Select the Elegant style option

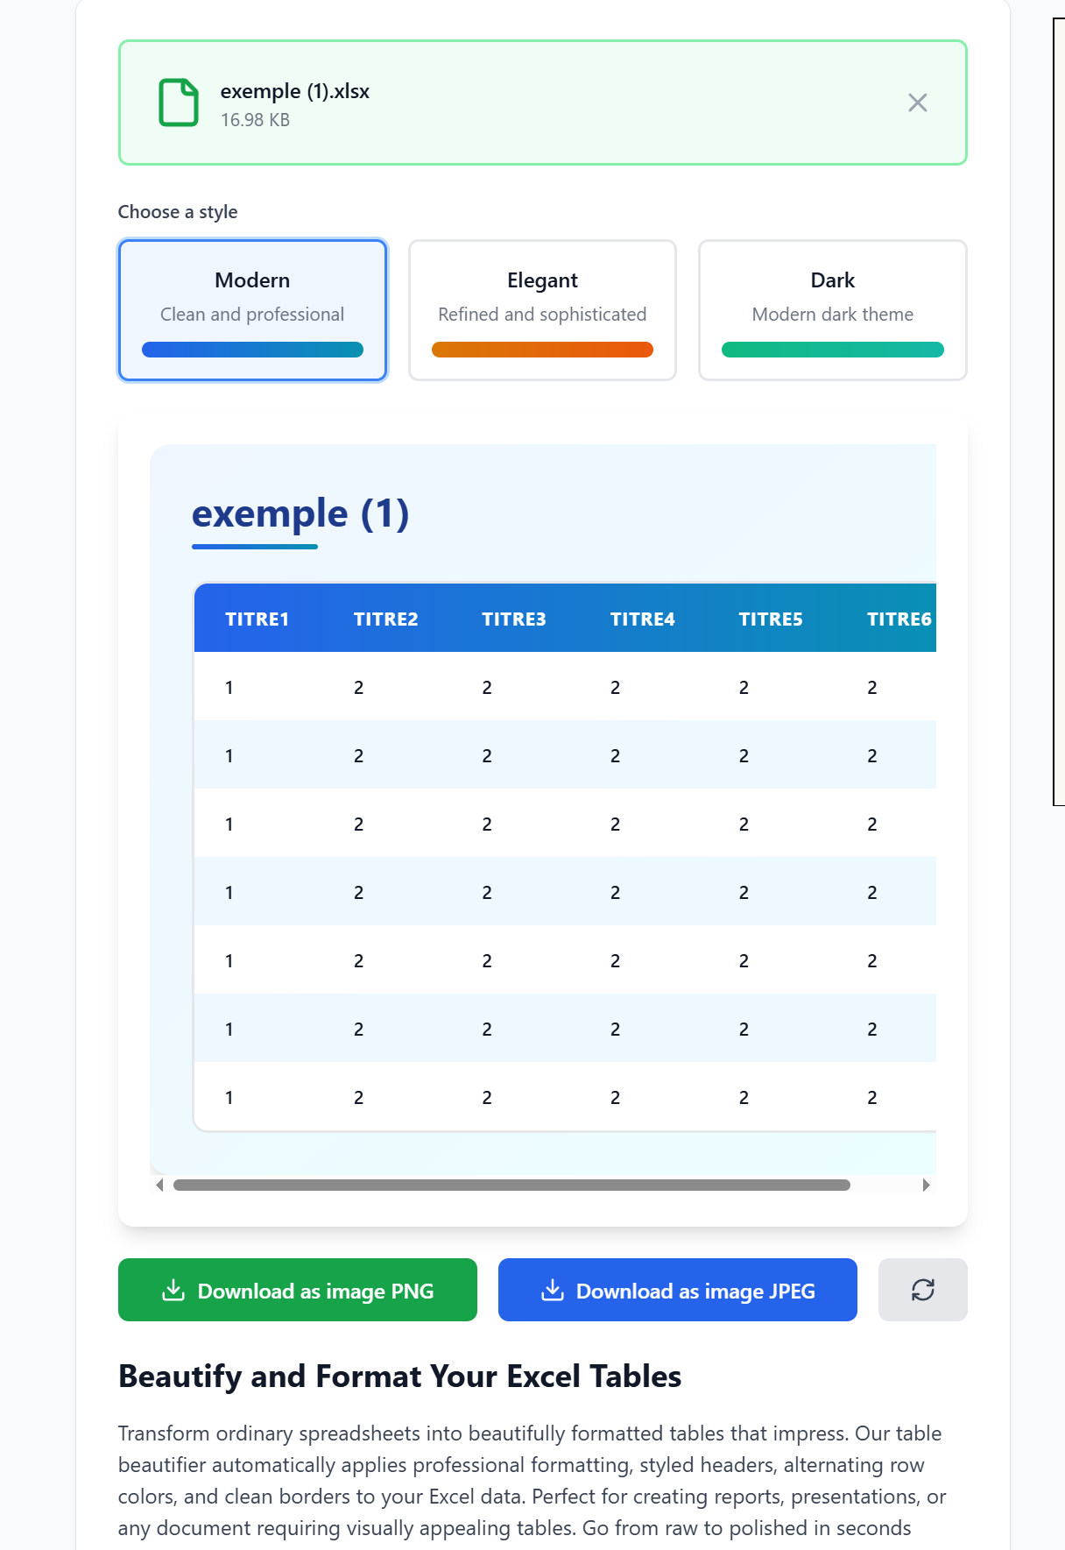[x=542, y=308]
